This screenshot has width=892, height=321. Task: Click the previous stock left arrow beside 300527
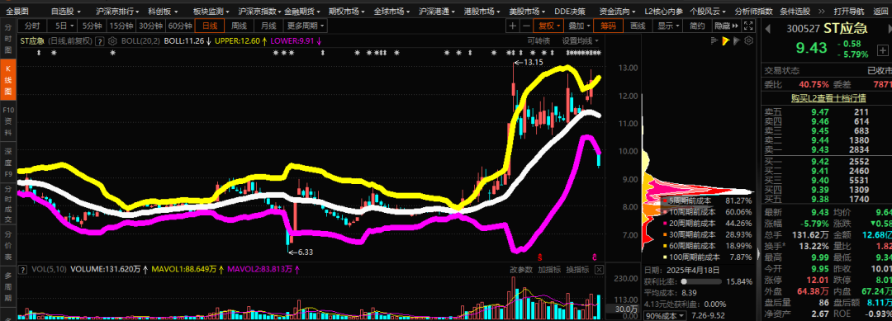tap(768, 28)
